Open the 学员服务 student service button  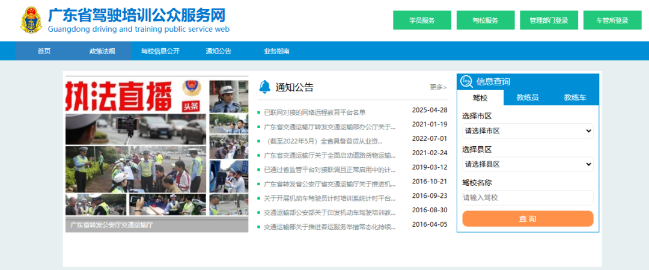tap(422, 20)
